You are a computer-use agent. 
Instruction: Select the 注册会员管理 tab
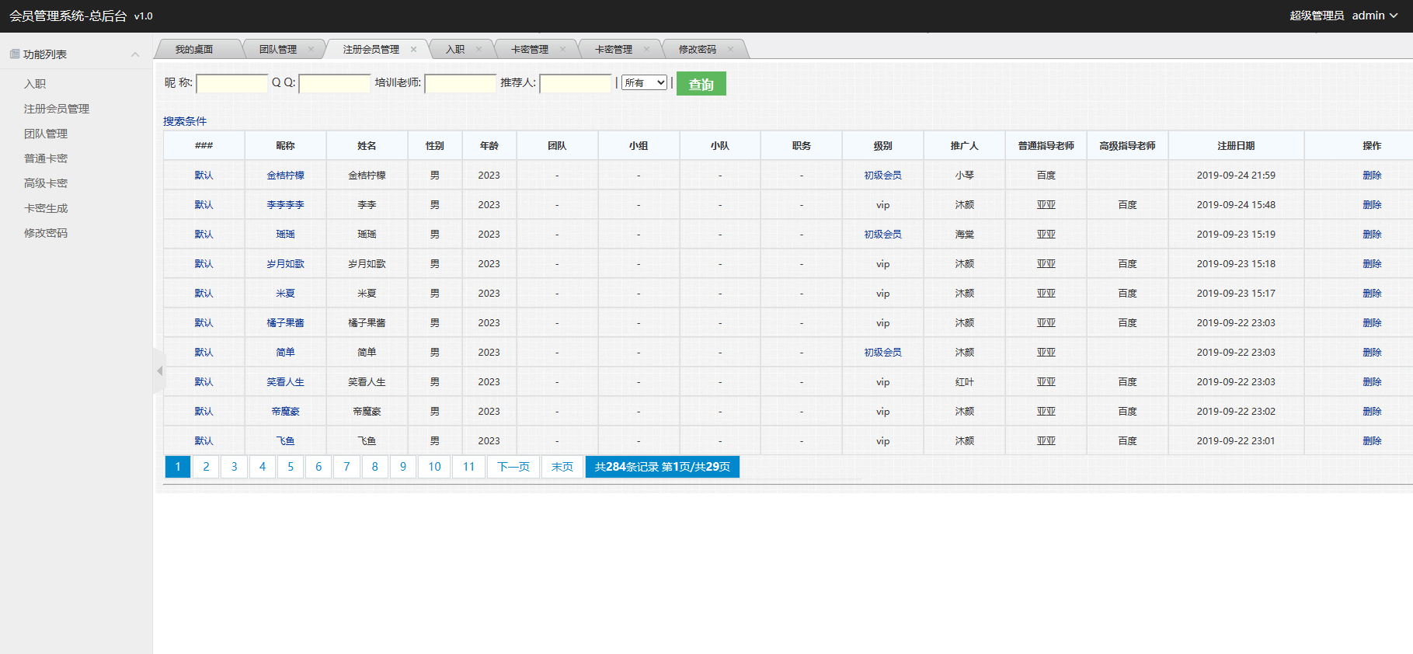click(x=371, y=49)
